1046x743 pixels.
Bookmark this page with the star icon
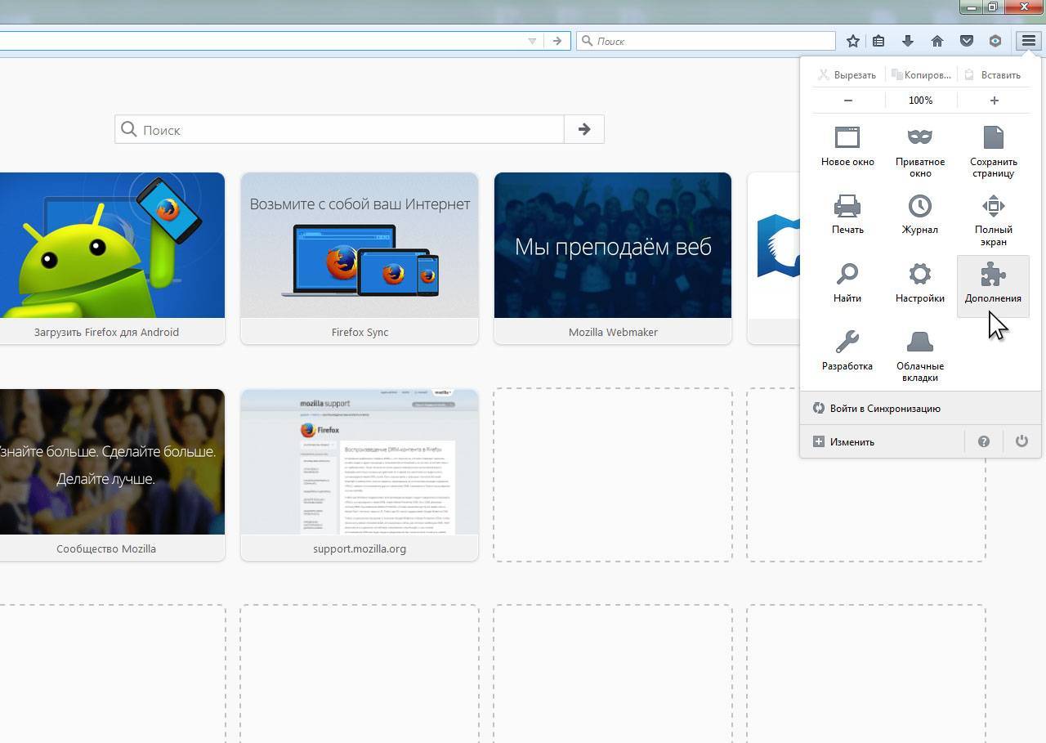(853, 41)
